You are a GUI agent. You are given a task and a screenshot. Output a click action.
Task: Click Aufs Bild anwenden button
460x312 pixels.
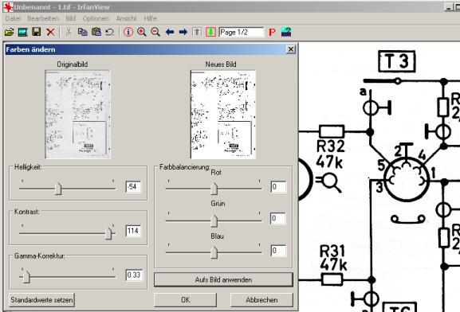(x=223, y=280)
